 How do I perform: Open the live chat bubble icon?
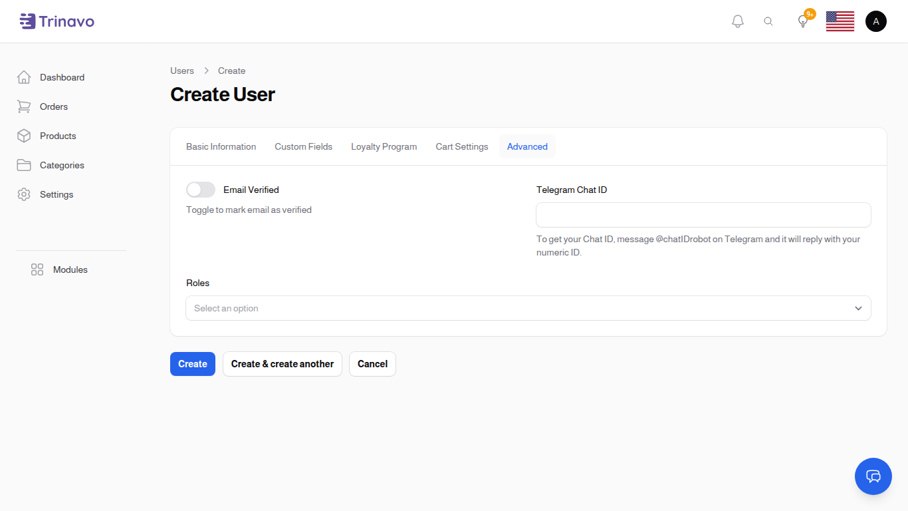click(x=873, y=476)
